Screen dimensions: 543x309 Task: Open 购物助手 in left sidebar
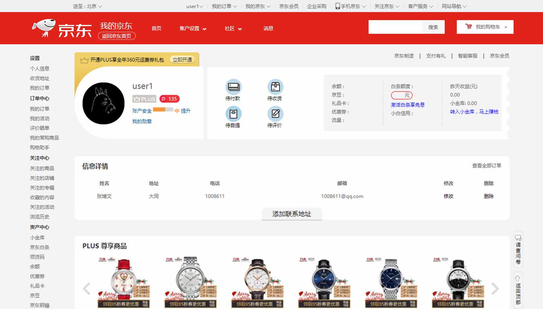click(39, 147)
